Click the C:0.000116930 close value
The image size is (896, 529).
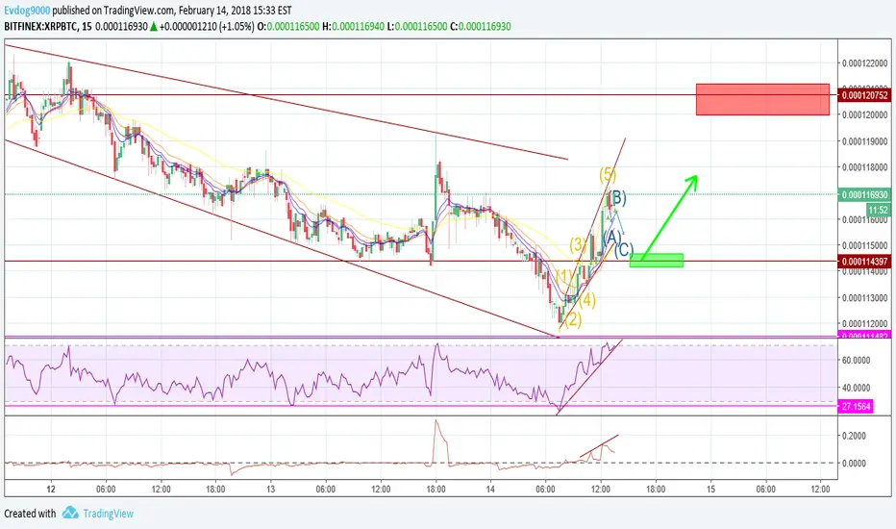(481, 26)
